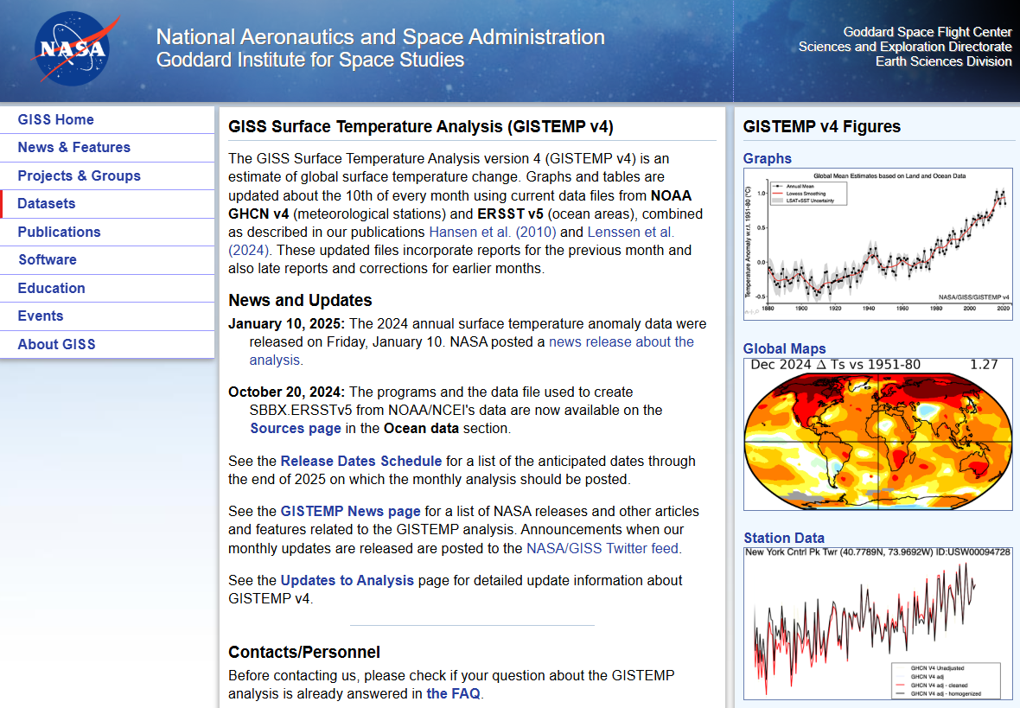
Task: Click the Contacts/Personnel heading
Action: [303, 653]
